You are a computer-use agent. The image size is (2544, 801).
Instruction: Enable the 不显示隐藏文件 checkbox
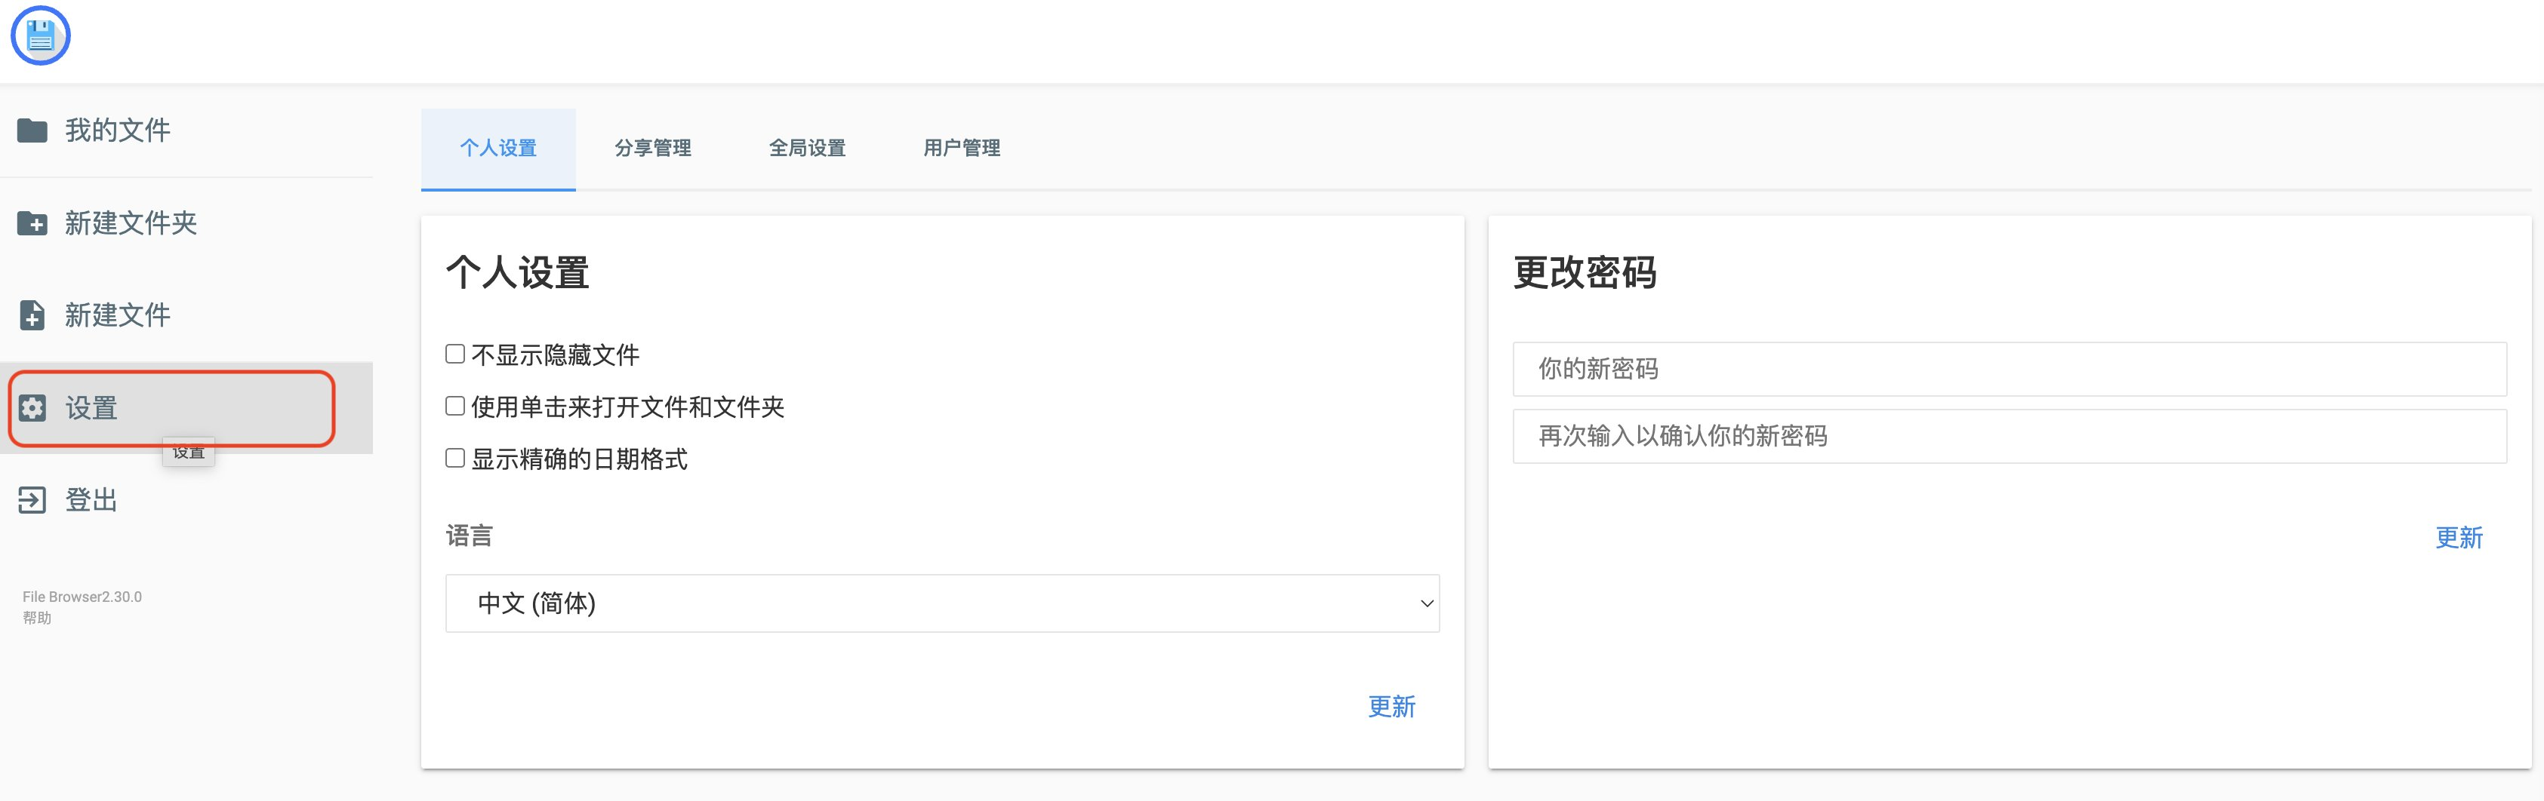(455, 353)
